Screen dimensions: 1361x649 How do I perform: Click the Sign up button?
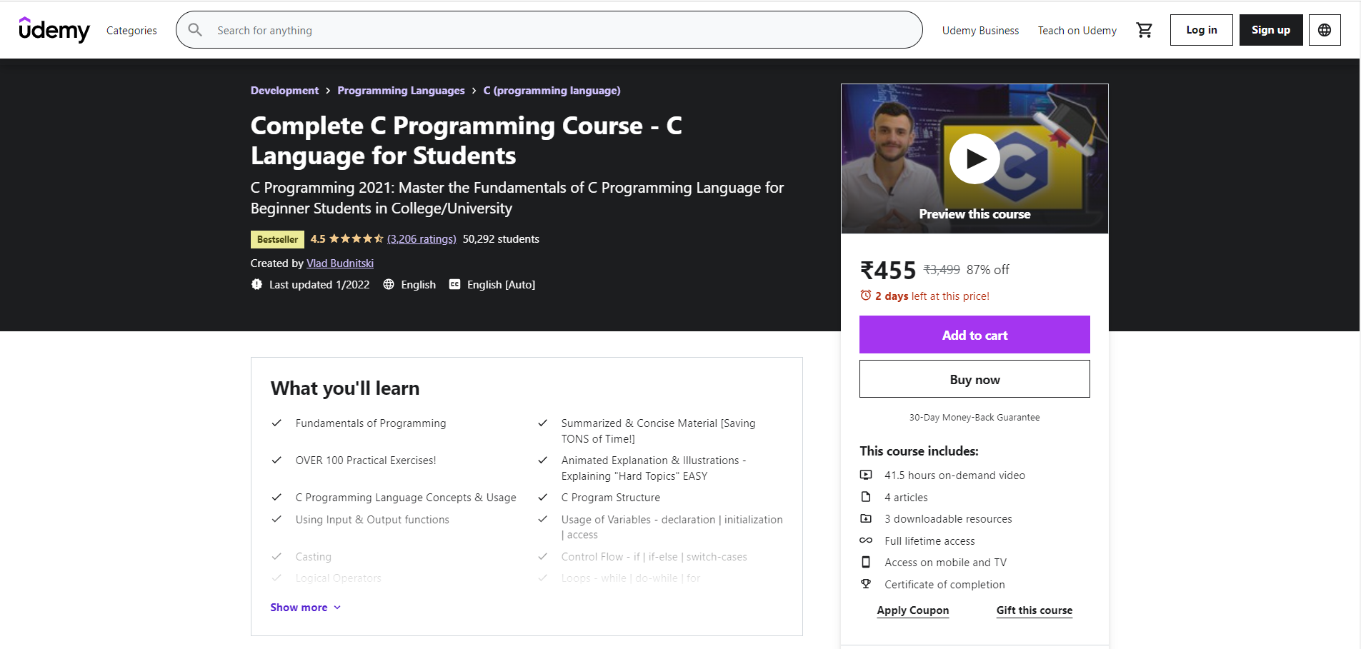click(1270, 30)
